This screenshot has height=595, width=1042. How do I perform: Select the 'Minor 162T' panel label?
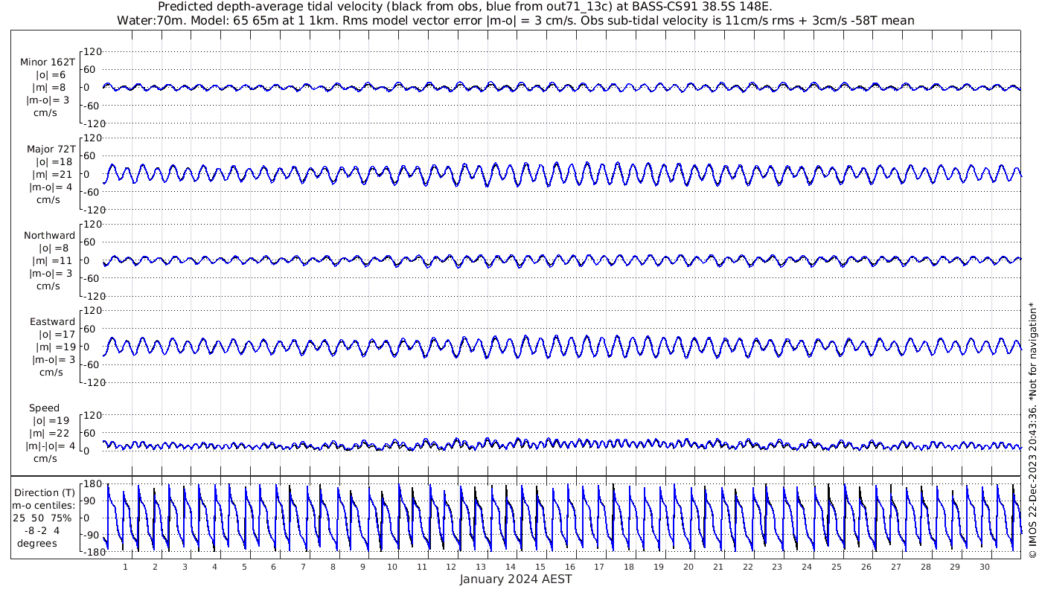(48, 62)
